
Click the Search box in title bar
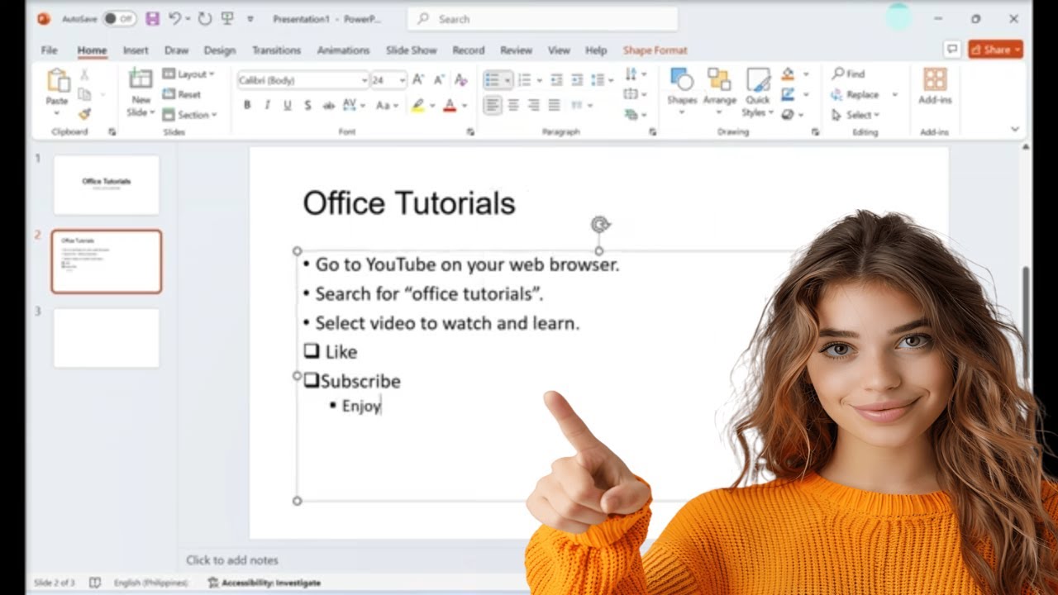tap(543, 18)
